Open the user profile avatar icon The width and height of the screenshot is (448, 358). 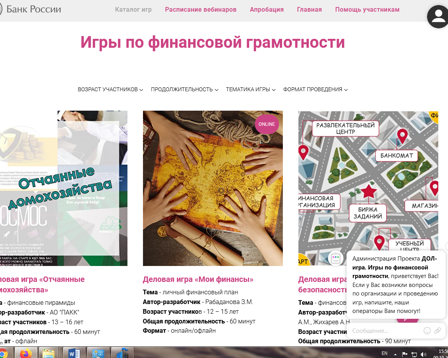pyautogui.click(x=439, y=17)
